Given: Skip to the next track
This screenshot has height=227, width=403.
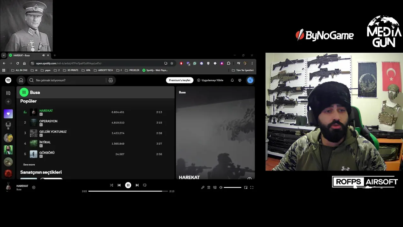Looking at the screenshot, I should click(137, 185).
